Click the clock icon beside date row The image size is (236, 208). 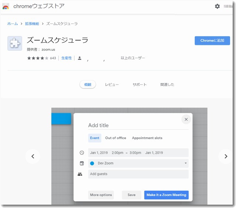pyautogui.click(x=82, y=153)
